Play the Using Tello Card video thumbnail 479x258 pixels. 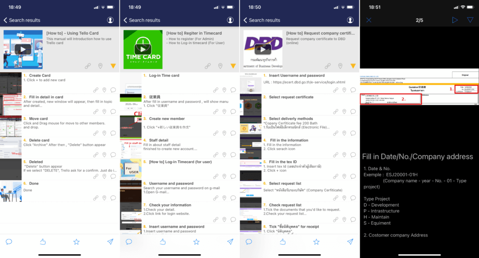click(x=23, y=49)
